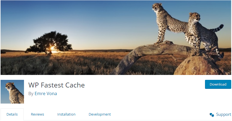This screenshot has width=232, height=121.
Task: Select the Details tab
Action: point(12,114)
